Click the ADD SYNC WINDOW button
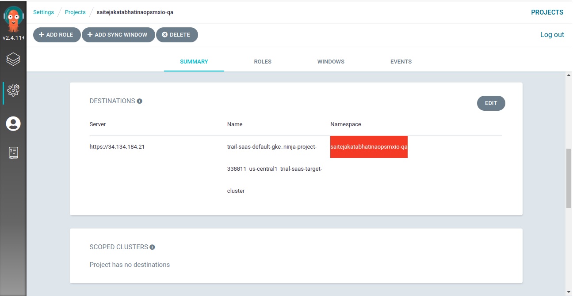Image resolution: width=573 pixels, height=296 pixels. (x=118, y=35)
